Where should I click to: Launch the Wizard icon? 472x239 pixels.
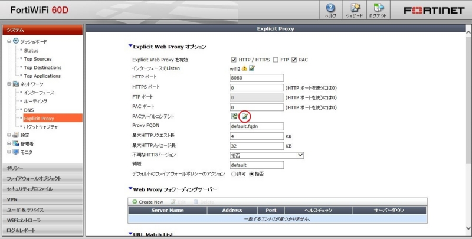coord(355,8)
